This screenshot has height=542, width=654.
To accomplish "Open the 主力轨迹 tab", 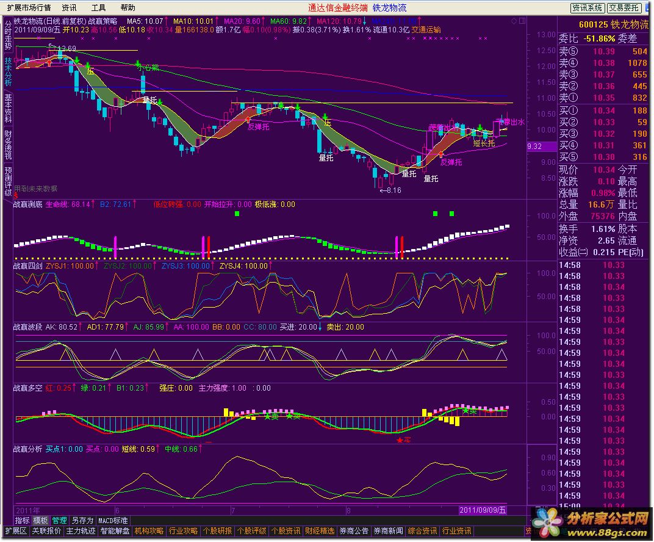I will pos(81,531).
